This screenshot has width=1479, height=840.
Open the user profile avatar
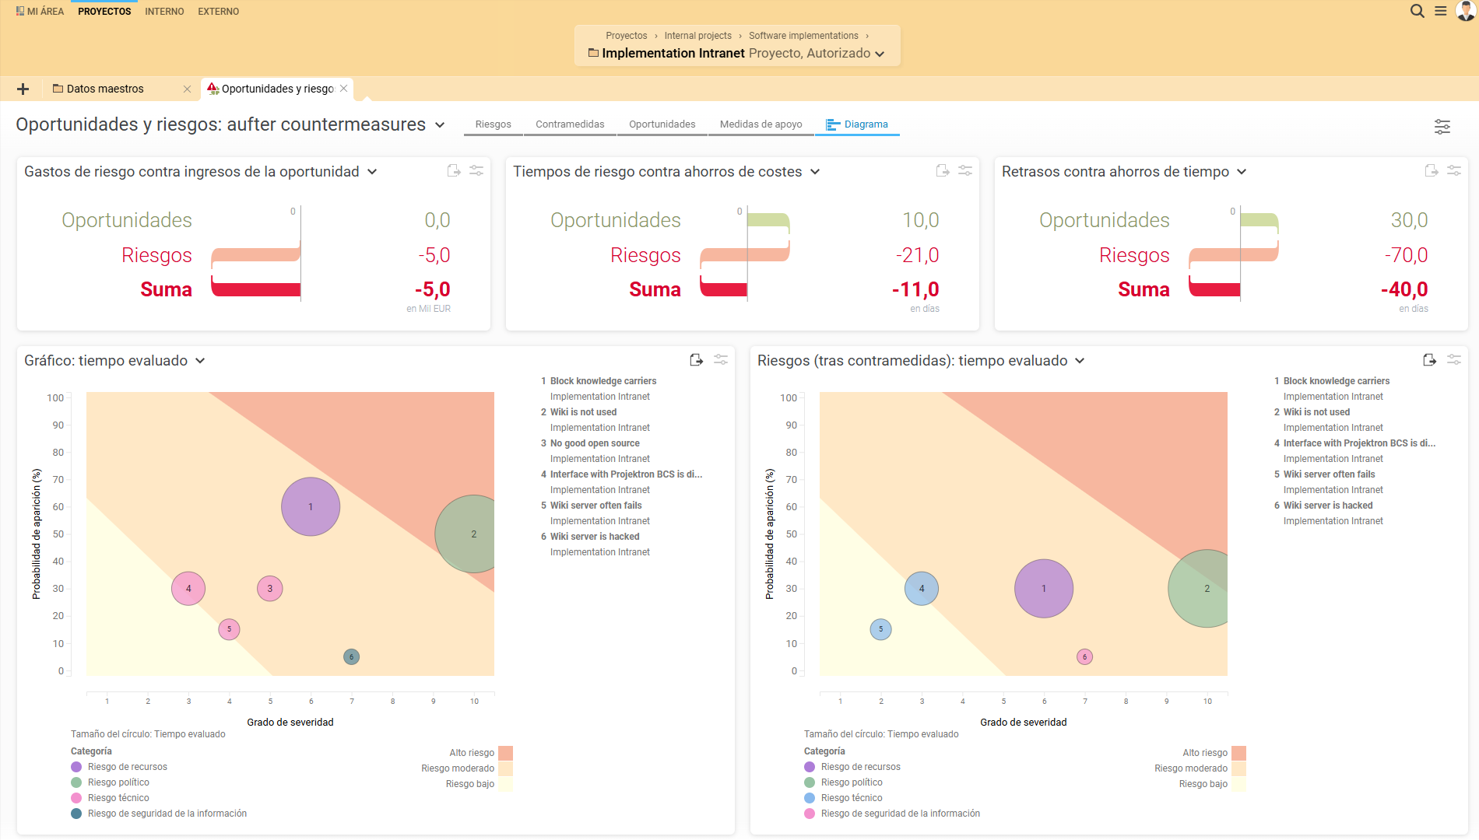pos(1466,11)
